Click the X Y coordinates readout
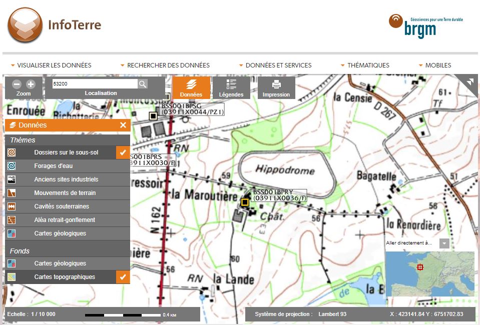Screen dimensions: 480x325 point(426,314)
